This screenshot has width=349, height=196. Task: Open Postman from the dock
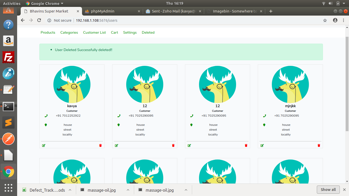coord(8,139)
